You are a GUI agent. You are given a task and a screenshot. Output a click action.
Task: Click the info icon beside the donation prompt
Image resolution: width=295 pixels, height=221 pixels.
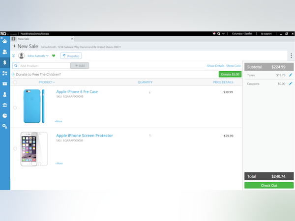tap(13, 74)
